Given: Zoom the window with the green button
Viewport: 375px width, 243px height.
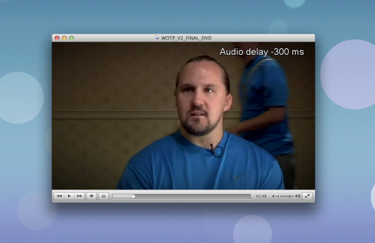Looking at the screenshot, I should 72,38.
